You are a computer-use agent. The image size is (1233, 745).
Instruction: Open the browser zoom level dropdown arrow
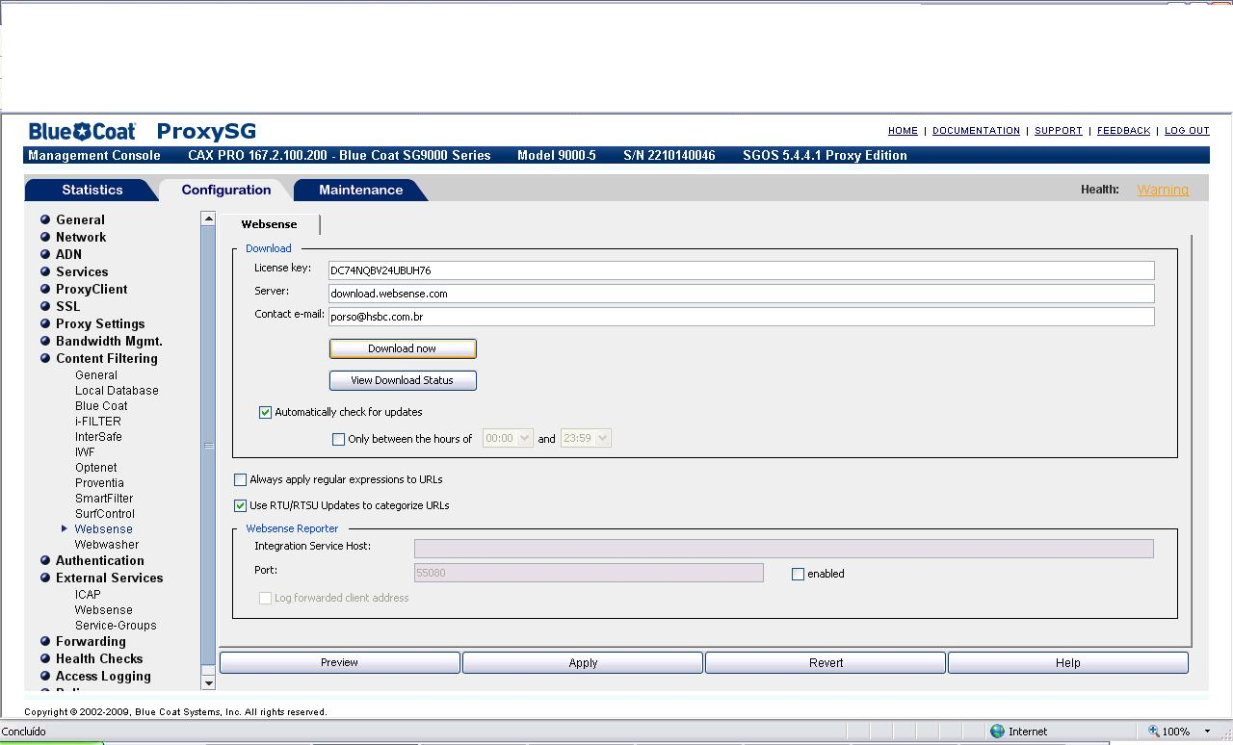(1207, 732)
